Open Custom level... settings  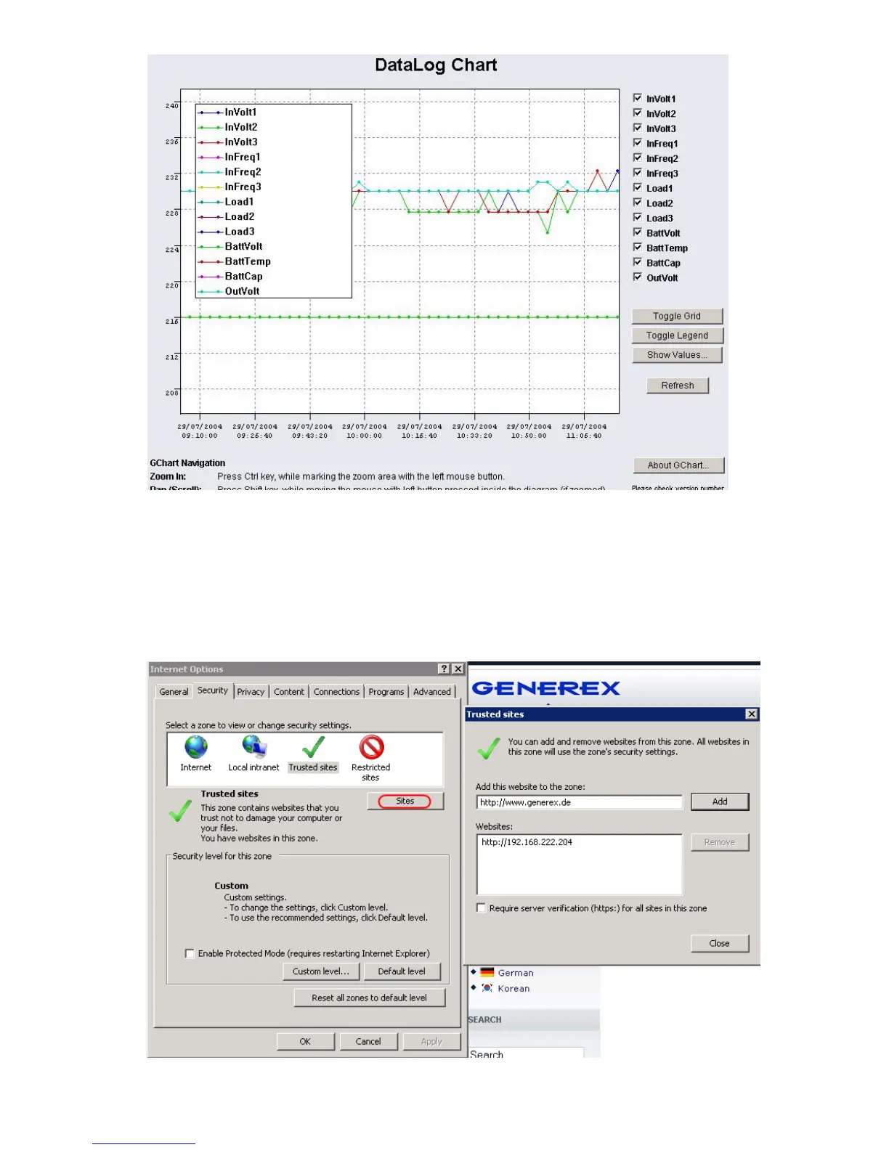(x=321, y=971)
